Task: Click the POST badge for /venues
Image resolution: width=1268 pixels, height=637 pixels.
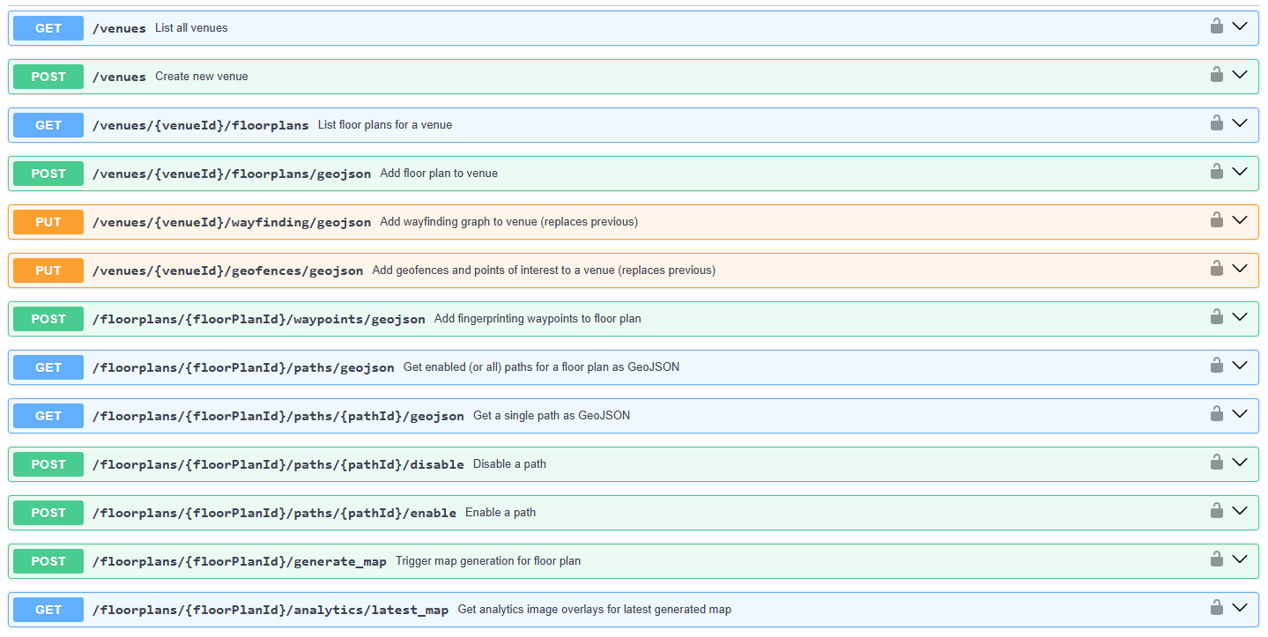Action: pyautogui.click(x=48, y=77)
